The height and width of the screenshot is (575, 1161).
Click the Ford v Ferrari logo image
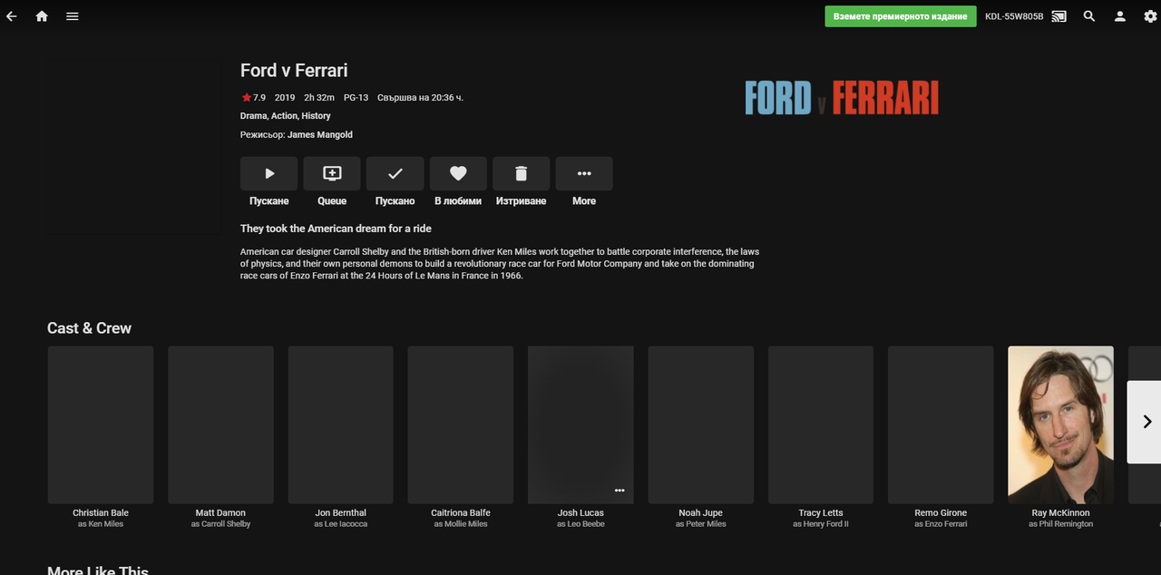pyautogui.click(x=842, y=98)
